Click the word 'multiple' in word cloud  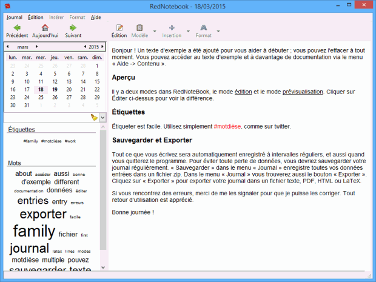pyautogui.click(x=53, y=260)
